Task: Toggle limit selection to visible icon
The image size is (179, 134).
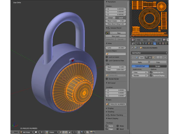Action: [x=70, y=132]
